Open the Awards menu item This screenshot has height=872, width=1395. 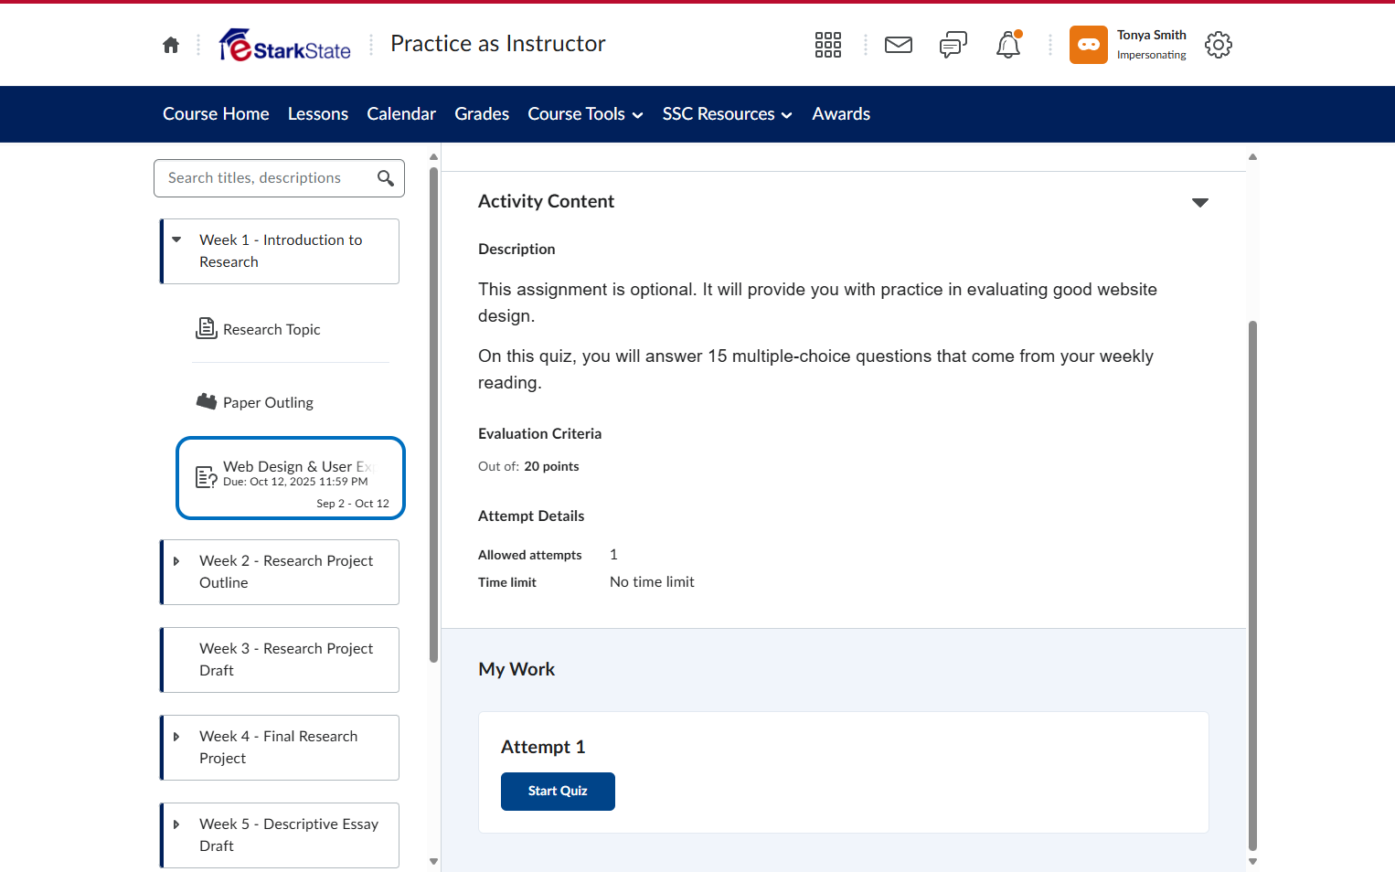pos(841,114)
